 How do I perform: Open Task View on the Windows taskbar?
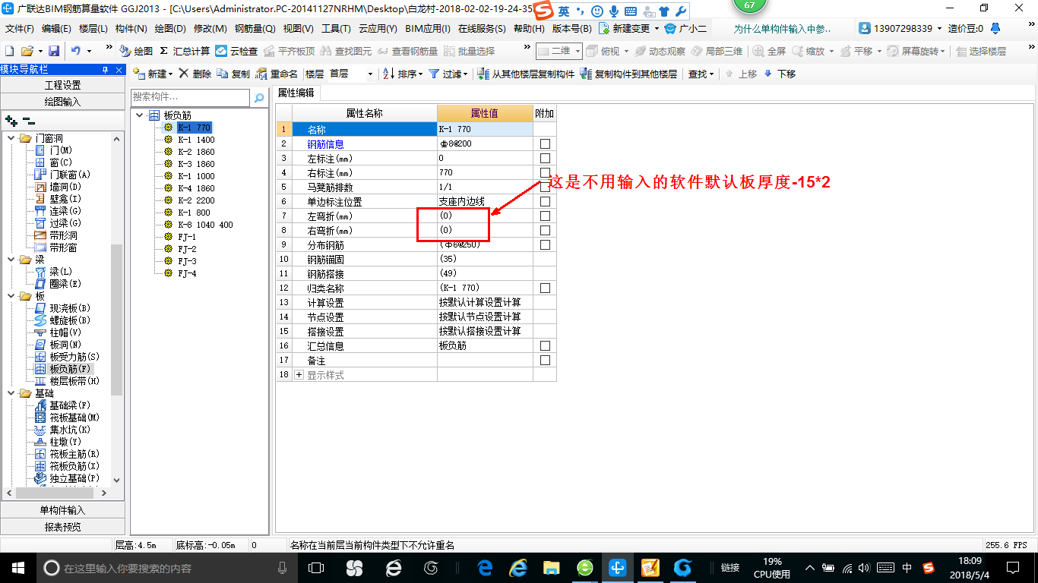(x=317, y=568)
